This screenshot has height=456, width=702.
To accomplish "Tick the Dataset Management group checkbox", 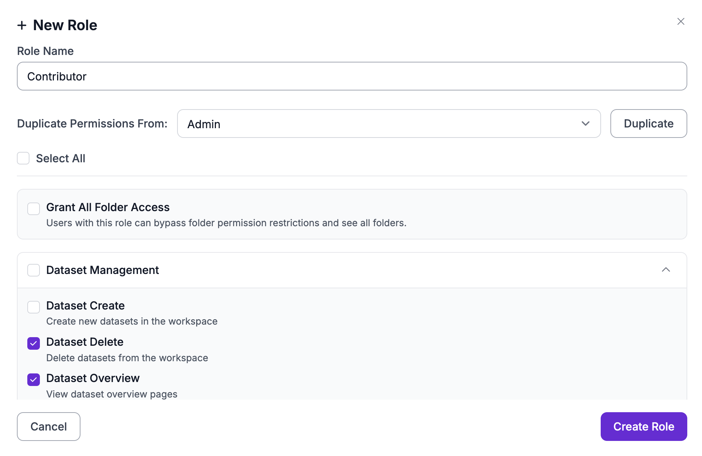I will pos(34,270).
